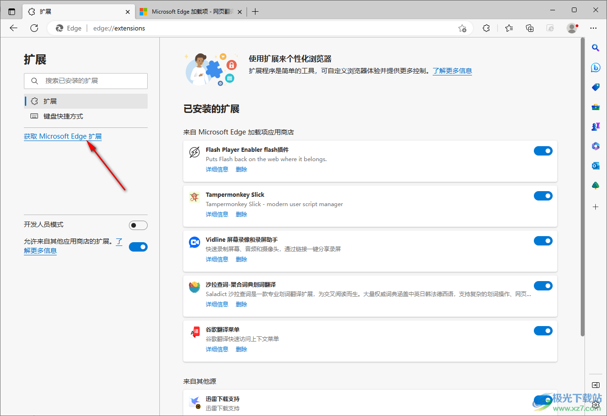Open the profile avatar menu

coord(572,28)
